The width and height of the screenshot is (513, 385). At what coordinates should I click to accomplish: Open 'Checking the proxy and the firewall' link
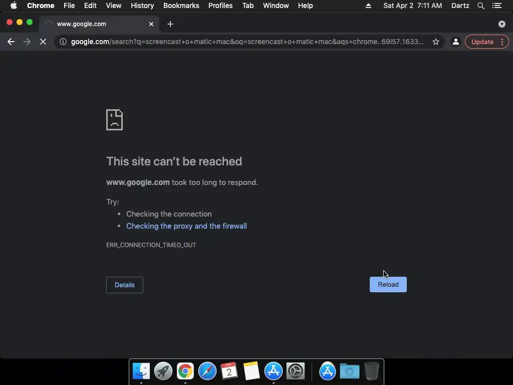pyautogui.click(x=186, y=226)
